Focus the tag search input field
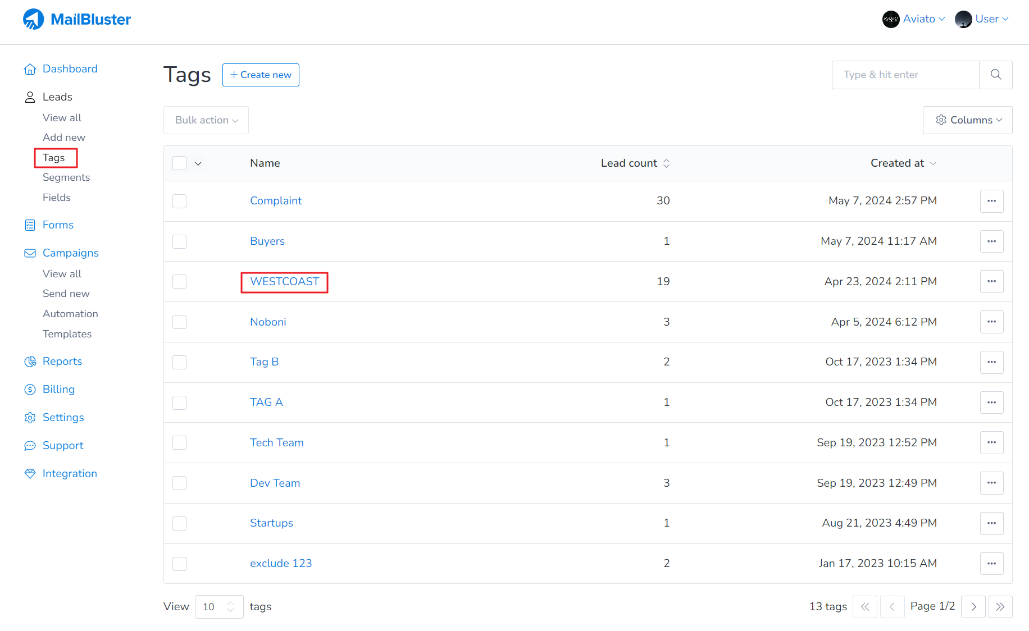 905,75
